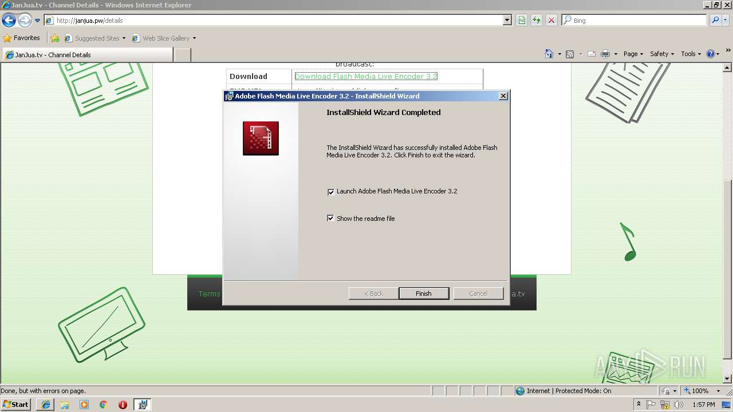Show more command bar items chevron
The image size is (733, 412).
[x=728, y=51]
